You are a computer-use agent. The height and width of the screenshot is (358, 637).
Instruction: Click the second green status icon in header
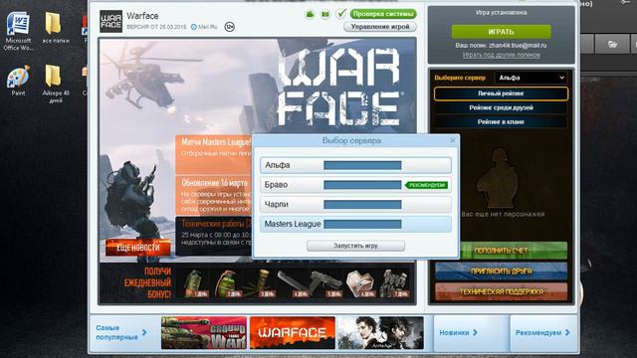coord(325,15)
